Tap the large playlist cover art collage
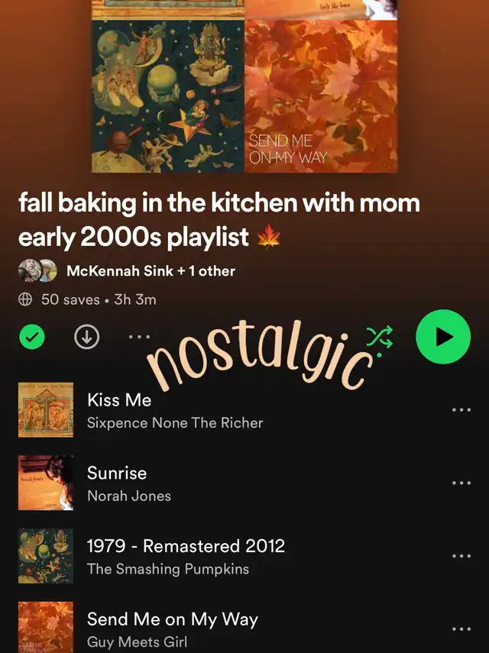The height and width of the screenshot is (653, 489). (x=244, y=86)
